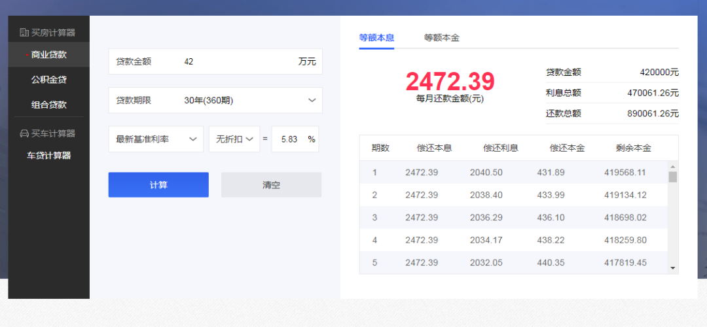Click the repayment table scrollbar thumb
707x327 pixels.
coord(672,177)
